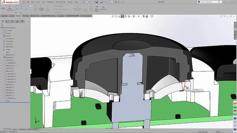Switch to the SOLIDWORKS MBD ribbon tab

(x=73, y=16)
